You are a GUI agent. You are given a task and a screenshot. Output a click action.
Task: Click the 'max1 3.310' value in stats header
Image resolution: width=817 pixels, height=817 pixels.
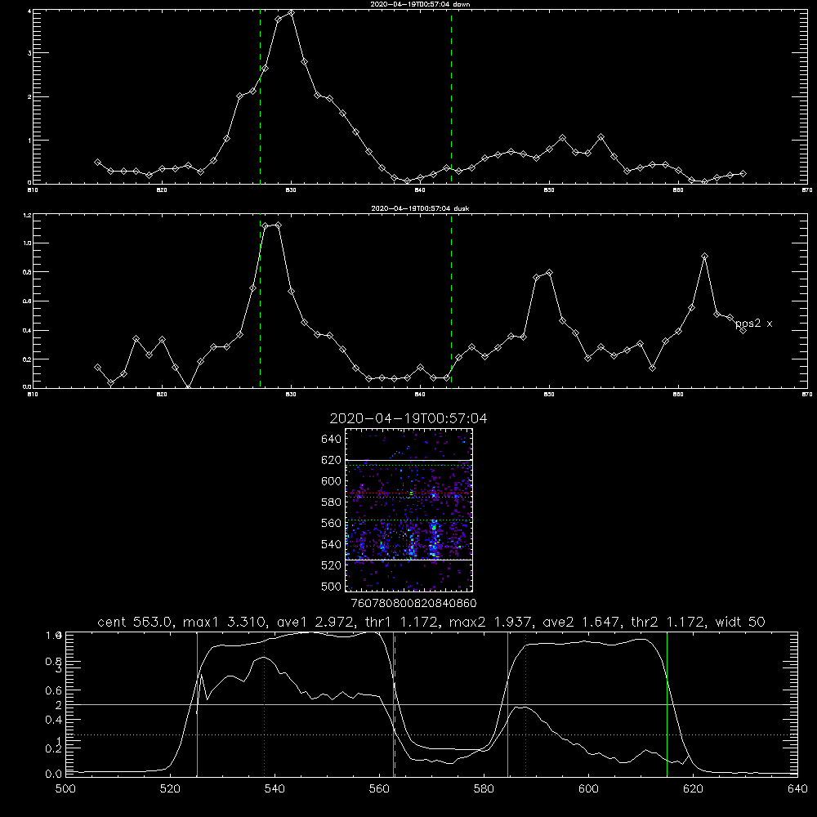[225, 622]
